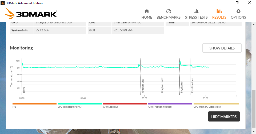Open the Home tab
The width and height of the screenshot is (256, 134).
coord(147,14)
